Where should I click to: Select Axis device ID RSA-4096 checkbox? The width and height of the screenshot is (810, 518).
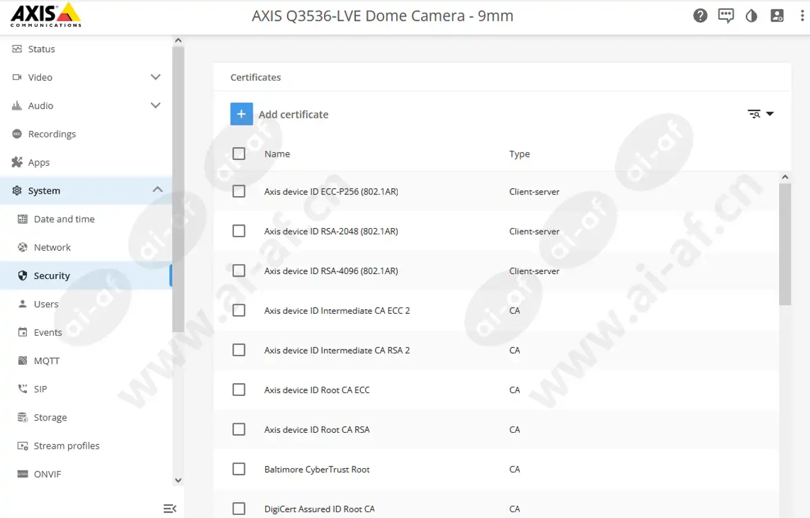point(239,271)
